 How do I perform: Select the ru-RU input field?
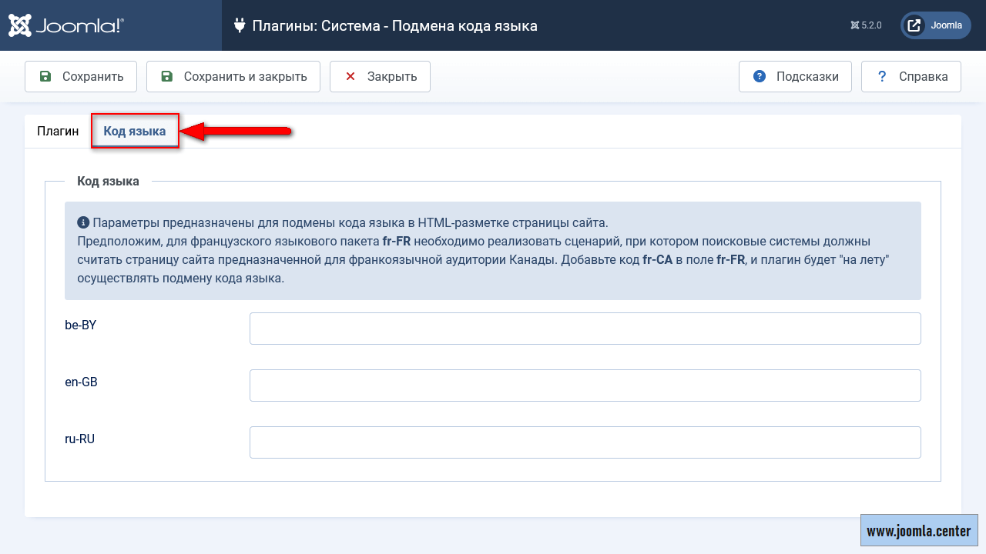pos(585,442)
